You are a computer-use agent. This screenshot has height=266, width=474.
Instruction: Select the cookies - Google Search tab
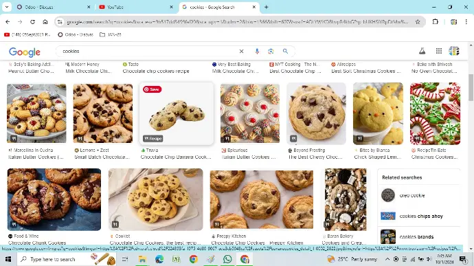pos(219,7)
